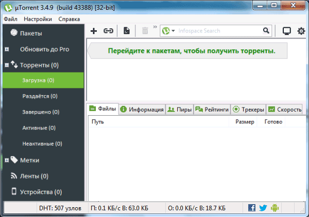This screenshot has width=309, height=217.
Task: Click Add Torrent from URL link icon
Action: 108,31
